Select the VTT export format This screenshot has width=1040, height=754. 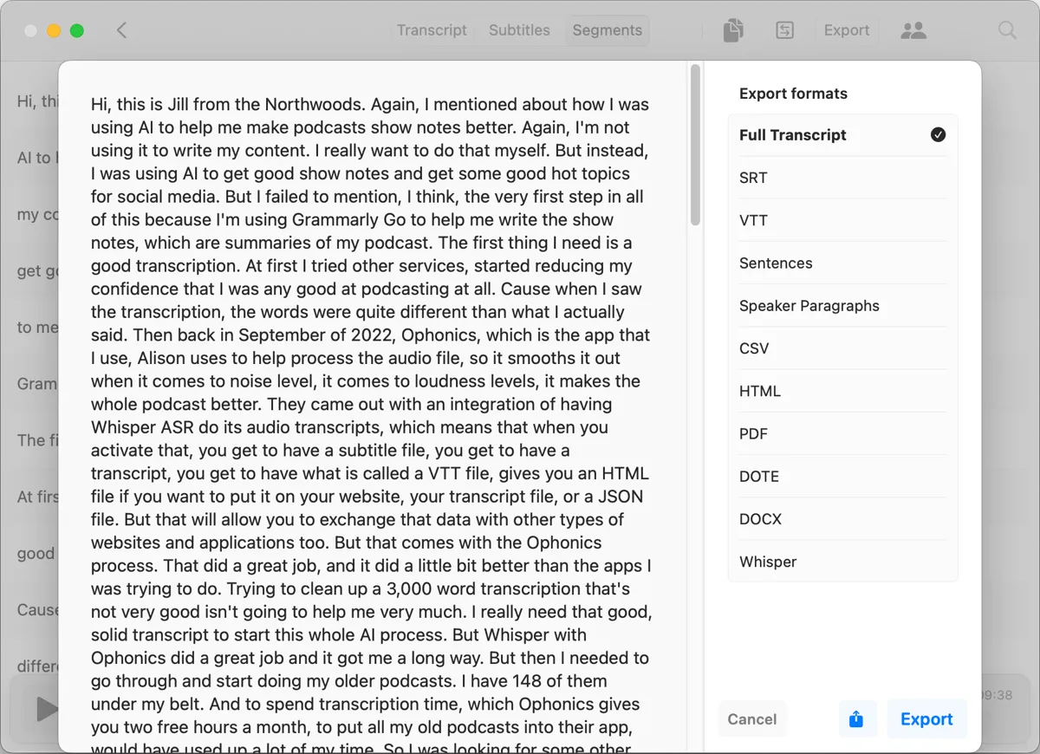pyautogui.click(x=842, y=220)
